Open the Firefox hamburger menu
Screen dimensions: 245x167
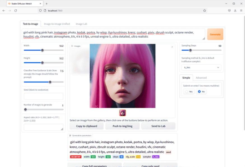(x=241, y=11)
